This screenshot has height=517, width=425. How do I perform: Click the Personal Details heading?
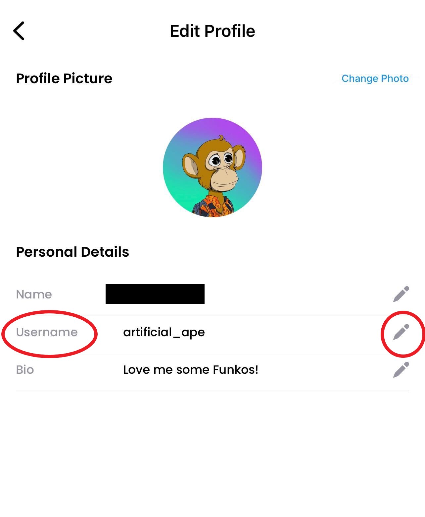72,252
